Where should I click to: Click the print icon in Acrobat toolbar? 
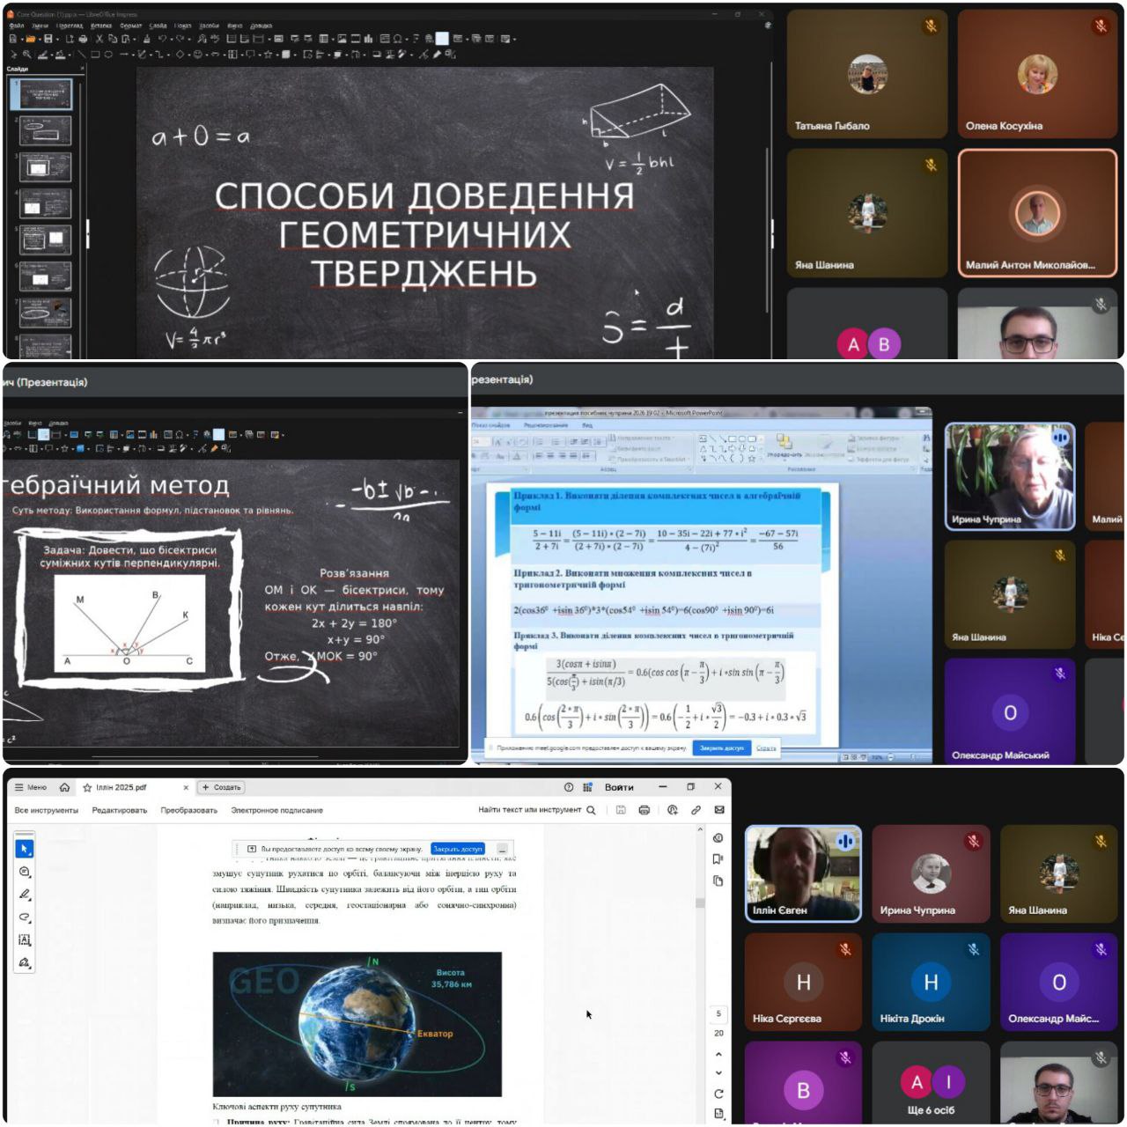(x=645, y=810)
